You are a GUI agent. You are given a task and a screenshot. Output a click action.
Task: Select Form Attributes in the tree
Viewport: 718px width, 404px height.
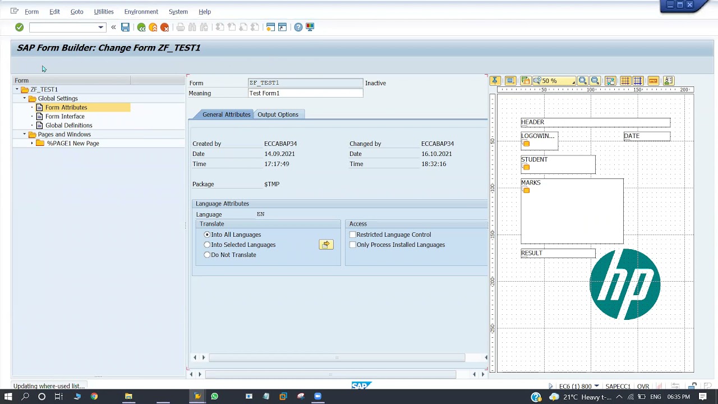coord(66,107)
